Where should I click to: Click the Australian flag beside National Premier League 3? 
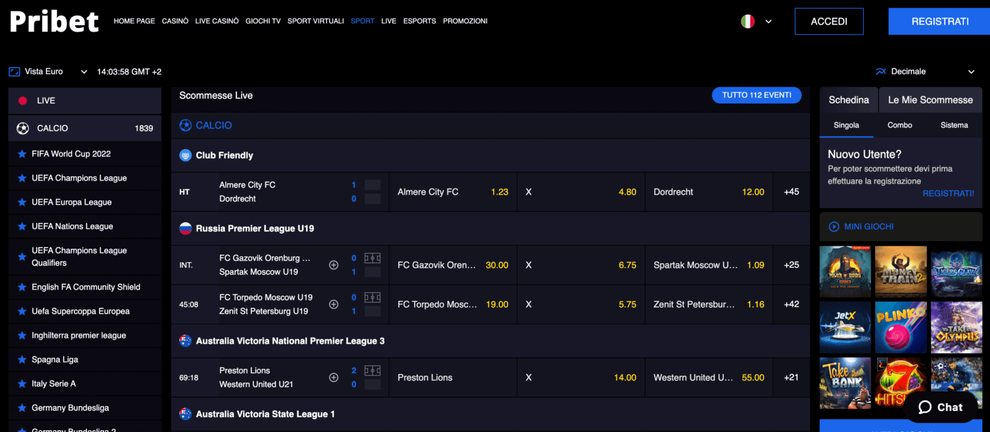pyautogui.click(x=186, y=340)
